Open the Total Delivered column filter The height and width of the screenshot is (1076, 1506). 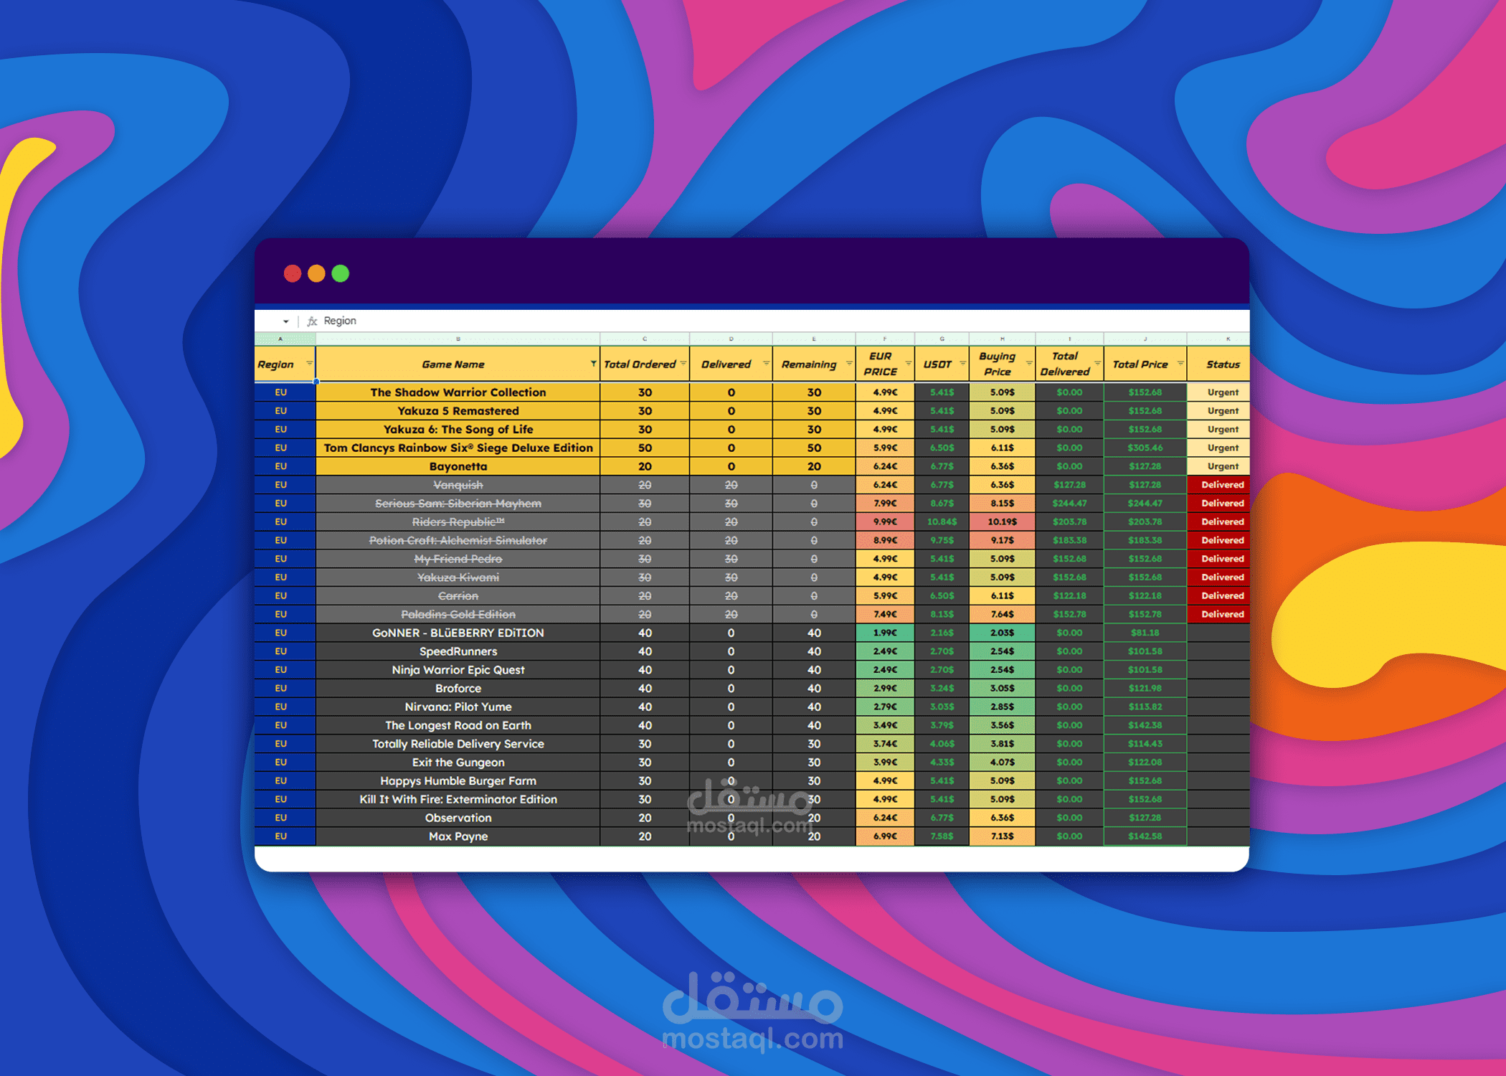pos(1097,364)
